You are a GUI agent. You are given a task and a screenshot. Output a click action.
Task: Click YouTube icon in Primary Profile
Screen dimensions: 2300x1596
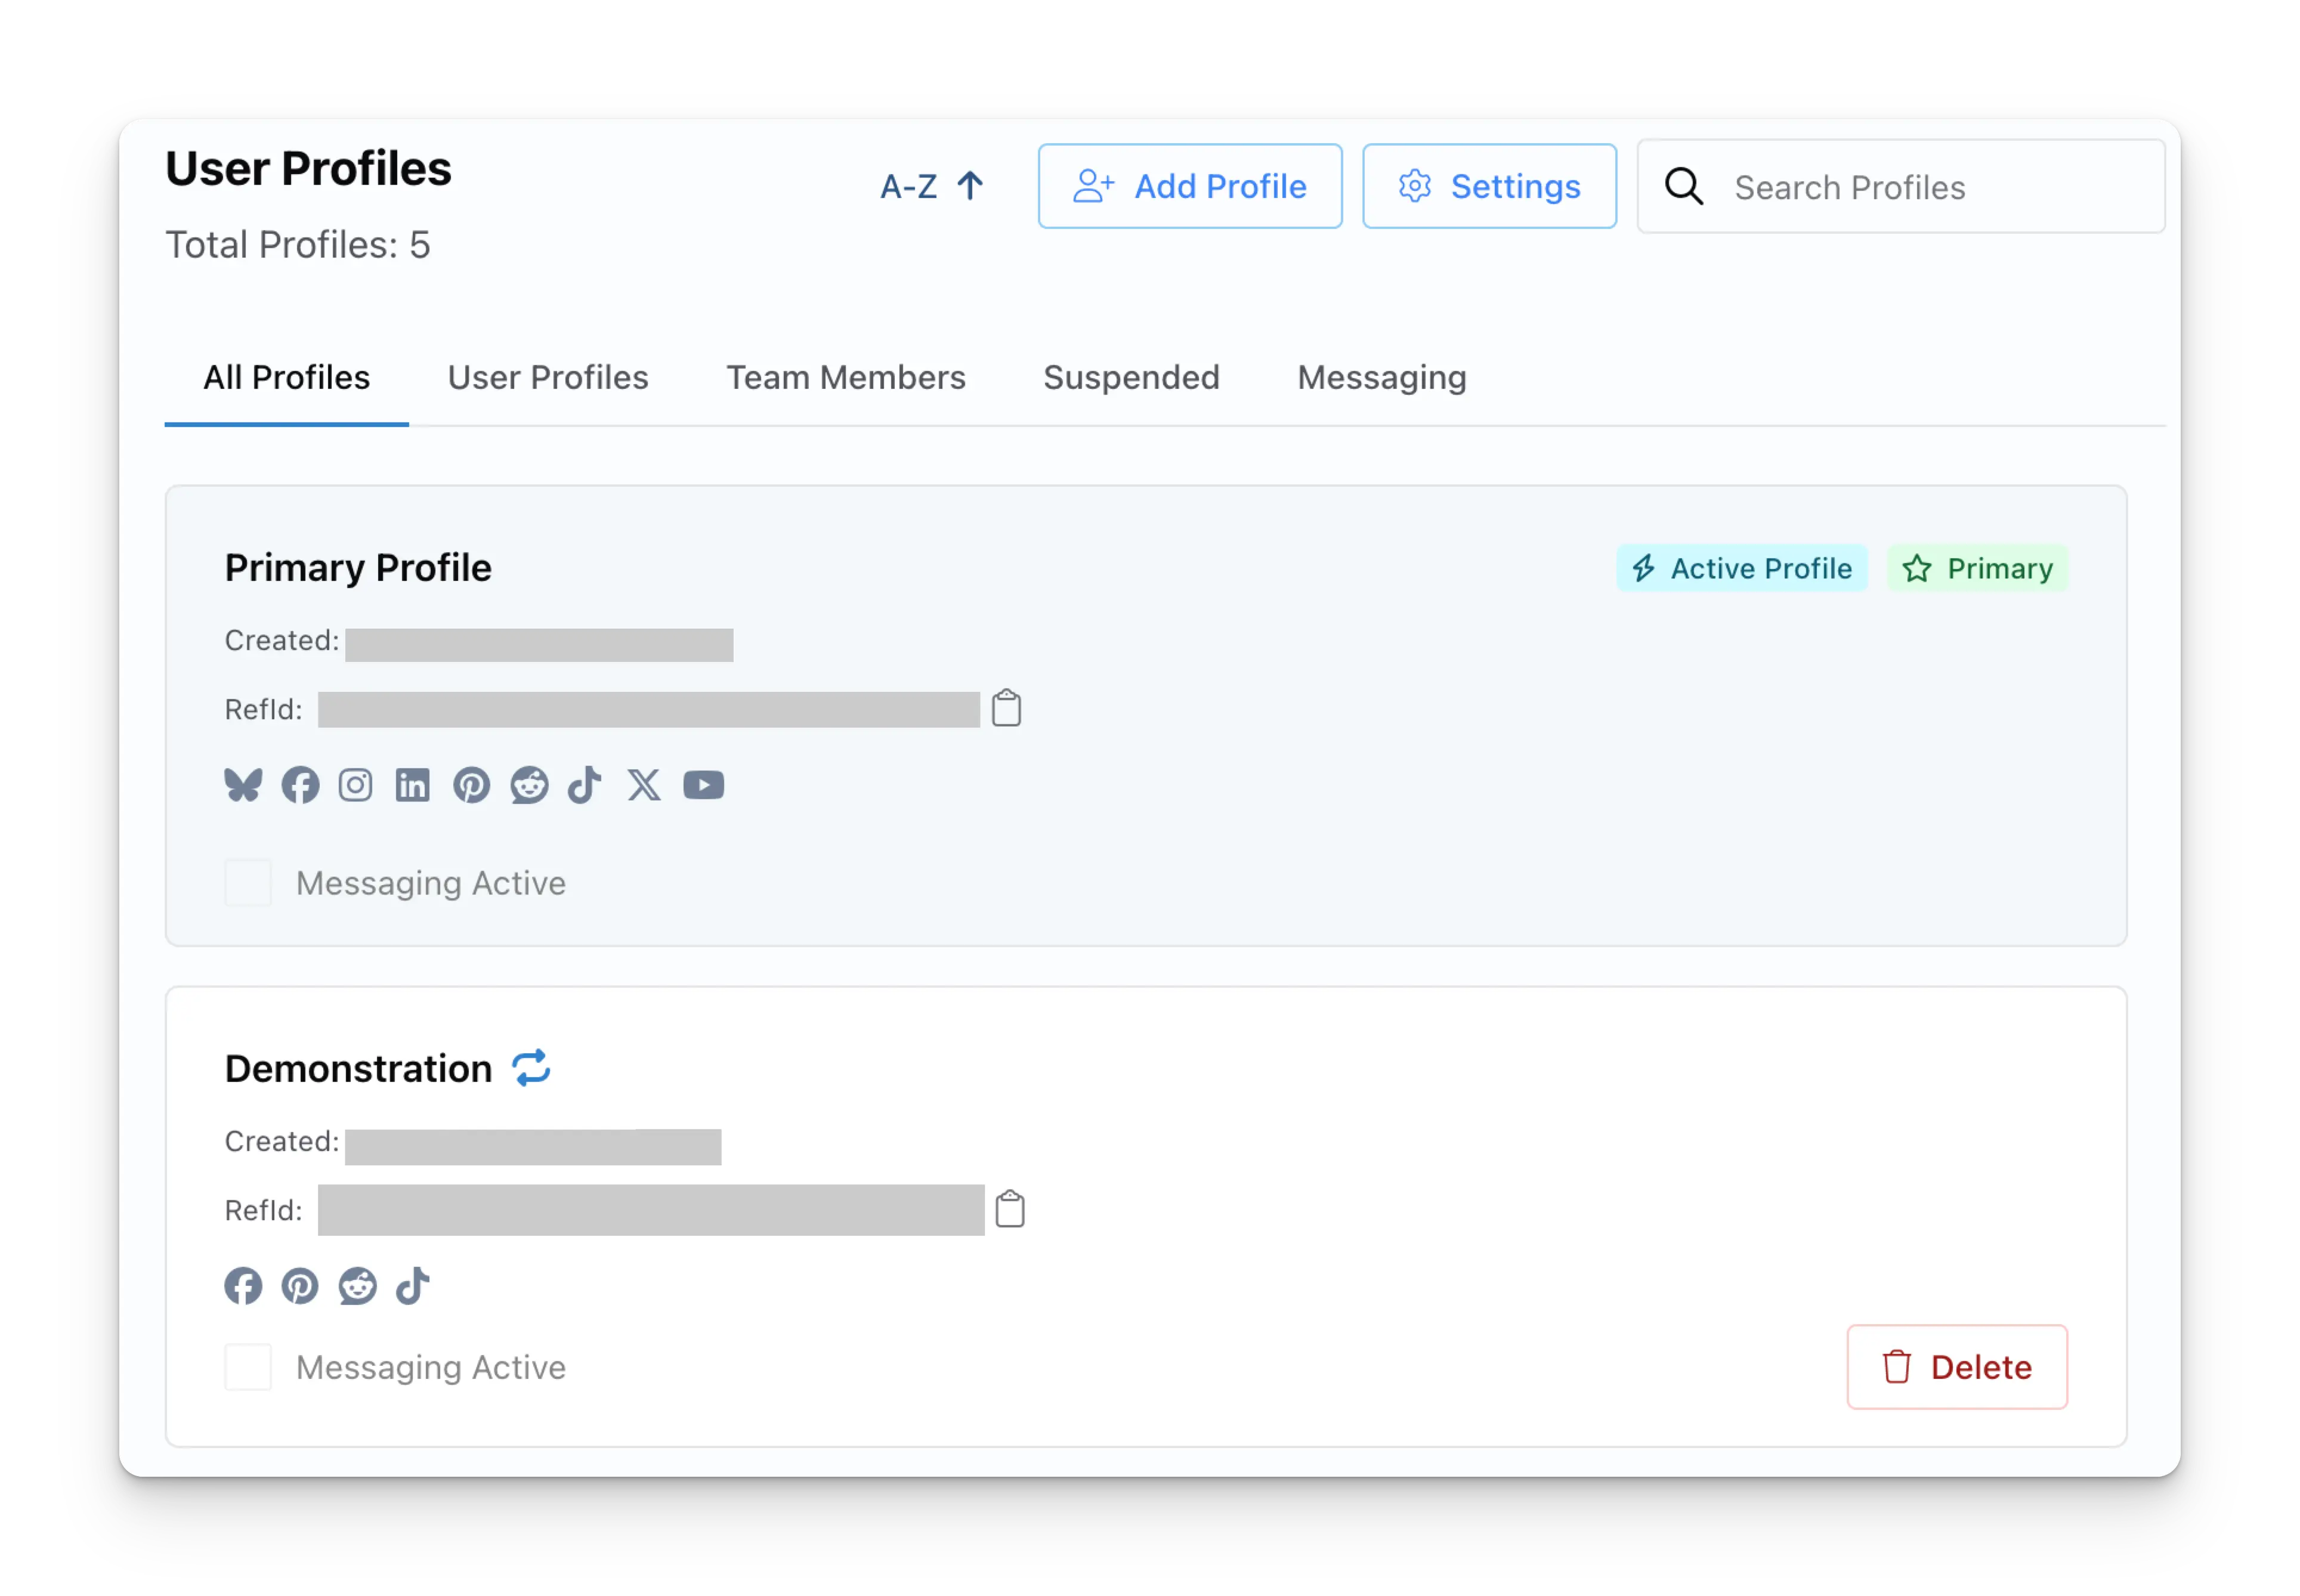click(x=704, y=785)
